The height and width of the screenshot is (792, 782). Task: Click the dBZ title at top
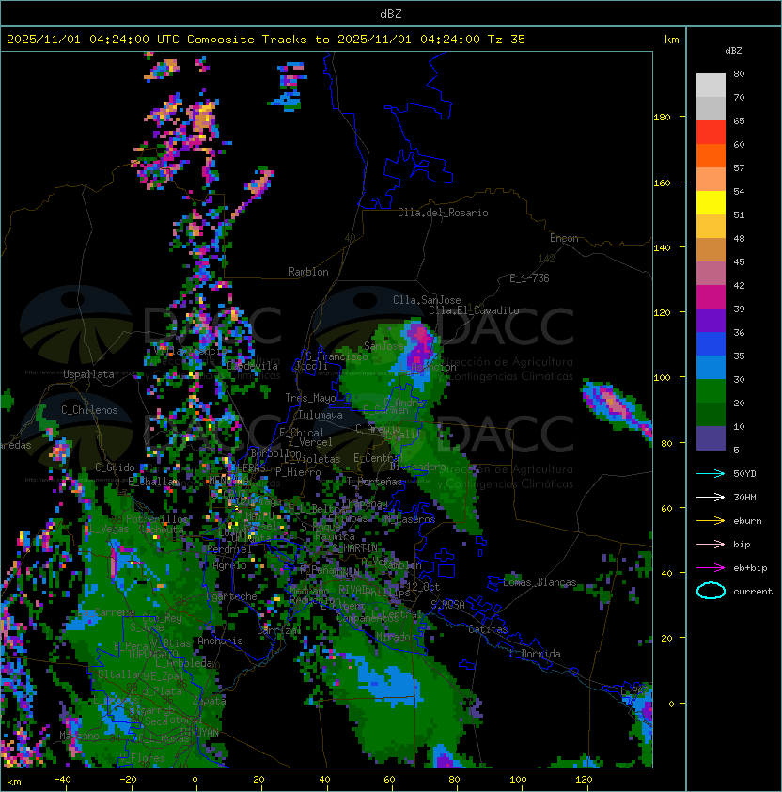click(391, 13)
